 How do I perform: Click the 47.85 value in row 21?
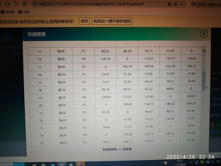[106, 112]
